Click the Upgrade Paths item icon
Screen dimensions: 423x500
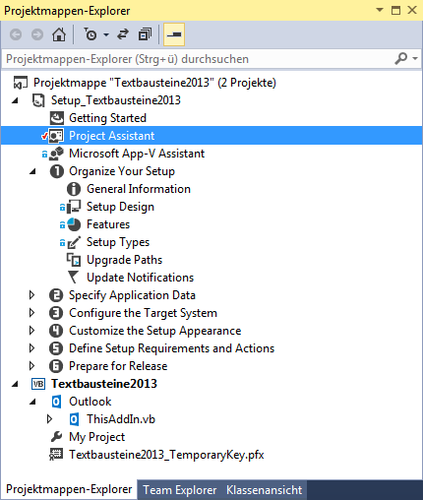74,260
